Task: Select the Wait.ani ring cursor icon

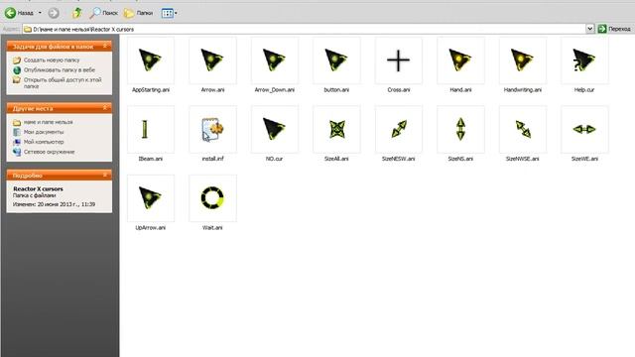Action: (x=212, y=198)
